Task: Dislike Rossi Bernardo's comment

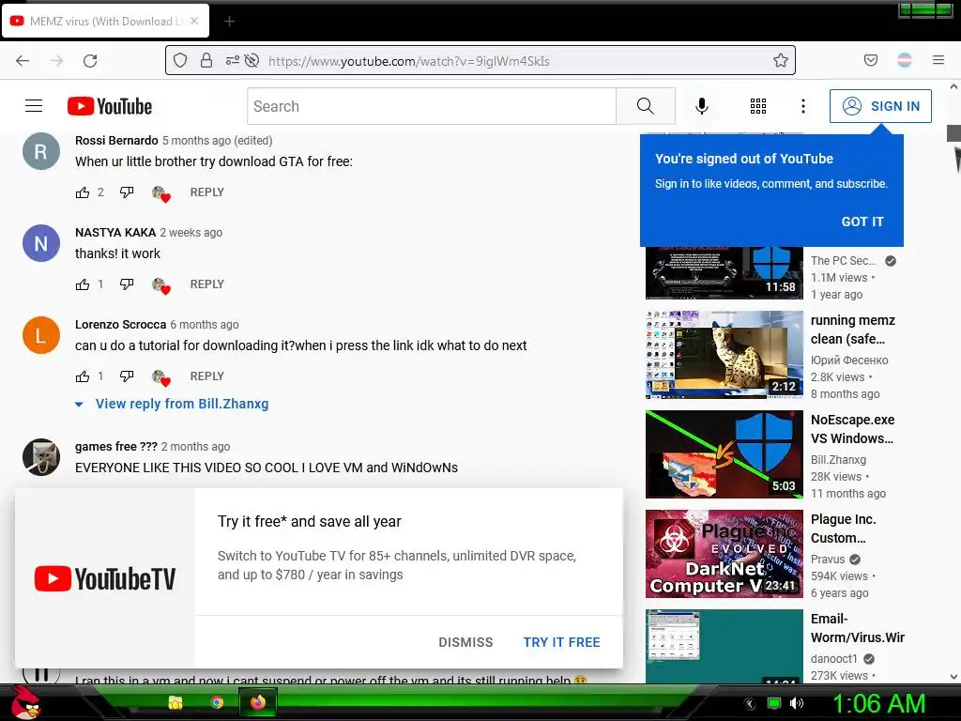Action: [x=127, y=192]
